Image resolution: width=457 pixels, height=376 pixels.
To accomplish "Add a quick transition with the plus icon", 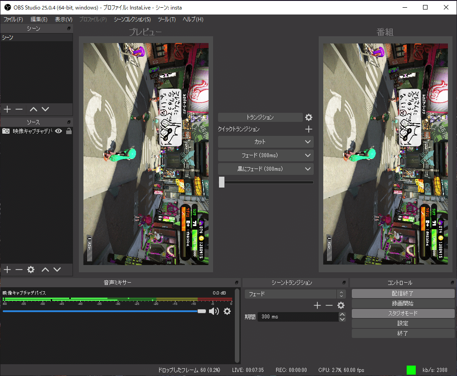I will click(309, 129).
